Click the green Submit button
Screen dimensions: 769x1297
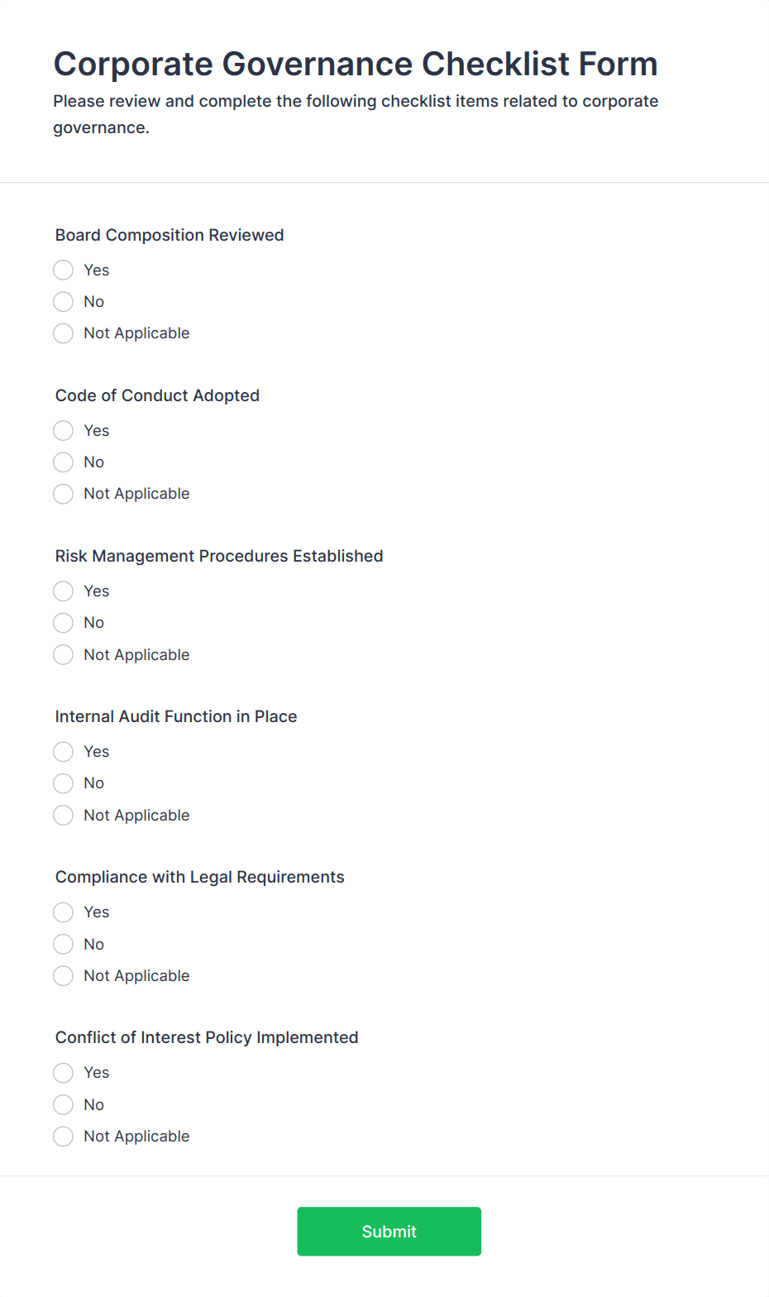coord(389,1232)
